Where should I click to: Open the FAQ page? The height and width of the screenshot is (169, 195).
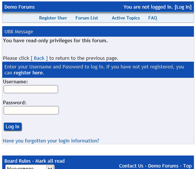coord(153,18)
